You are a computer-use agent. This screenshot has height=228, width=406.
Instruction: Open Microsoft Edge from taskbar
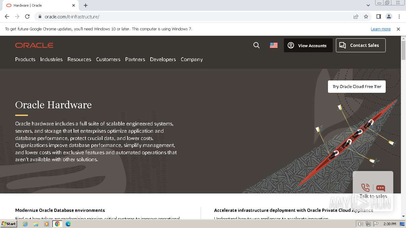[x=68, y=224]
